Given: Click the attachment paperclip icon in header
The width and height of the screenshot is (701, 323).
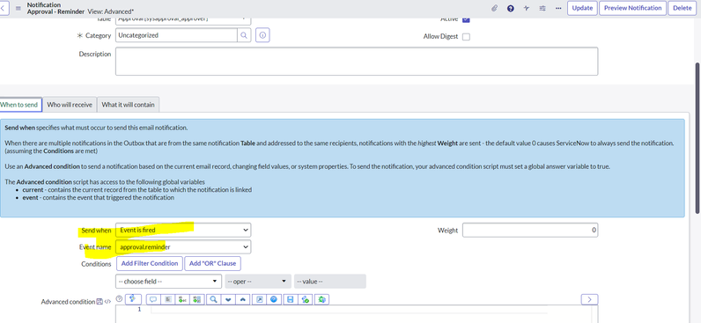Looking at the screenshot, I should click(x=494, y=8).
